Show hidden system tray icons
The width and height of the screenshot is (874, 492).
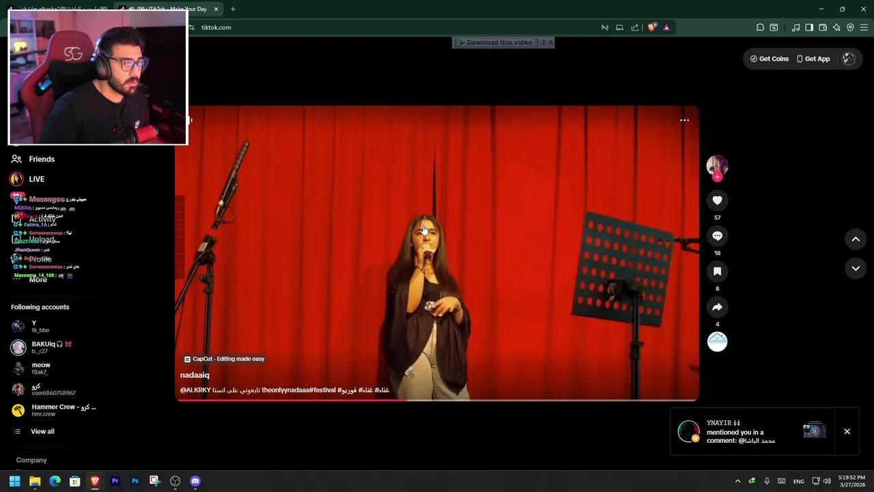point(737,481)
